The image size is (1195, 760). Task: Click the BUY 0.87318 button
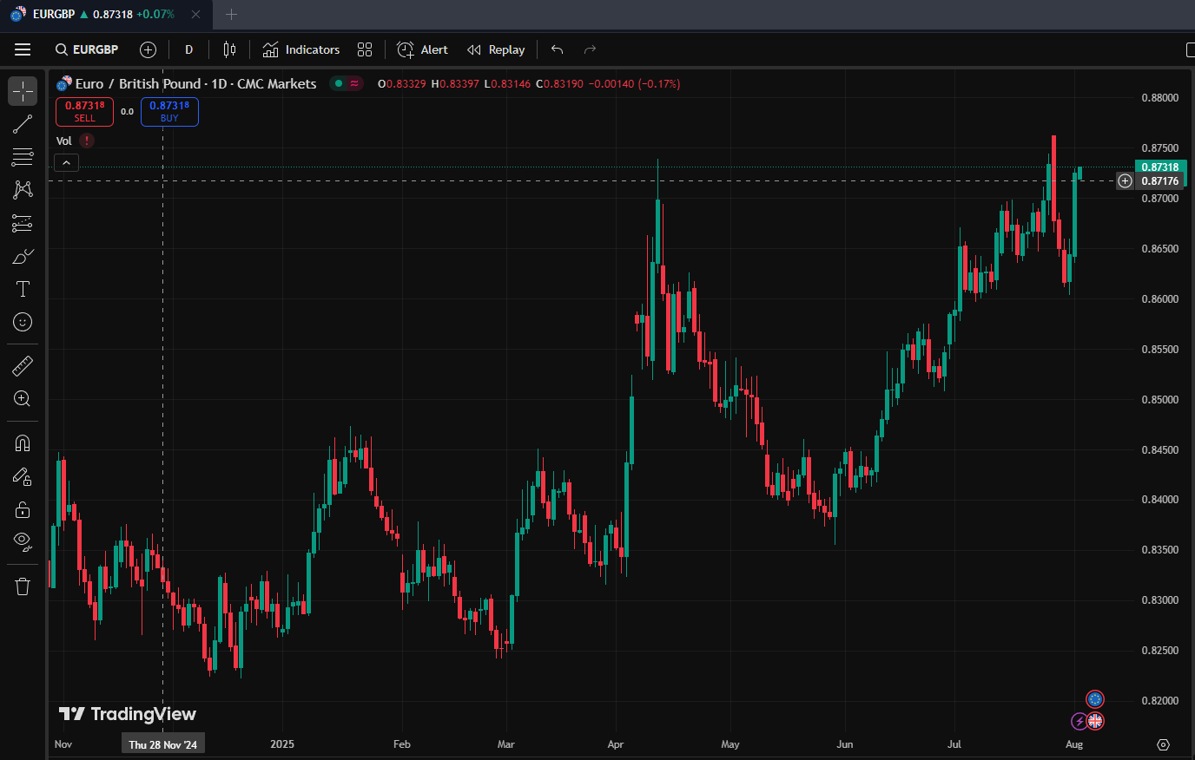[169, 111]
